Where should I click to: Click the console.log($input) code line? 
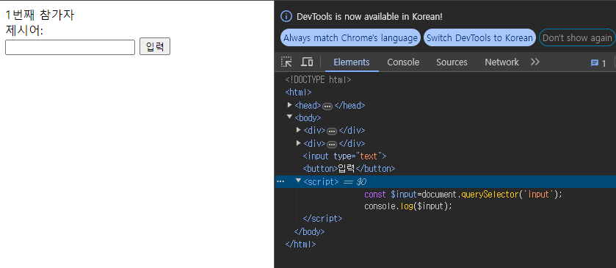pyautogui.click(x=408, y=206)
